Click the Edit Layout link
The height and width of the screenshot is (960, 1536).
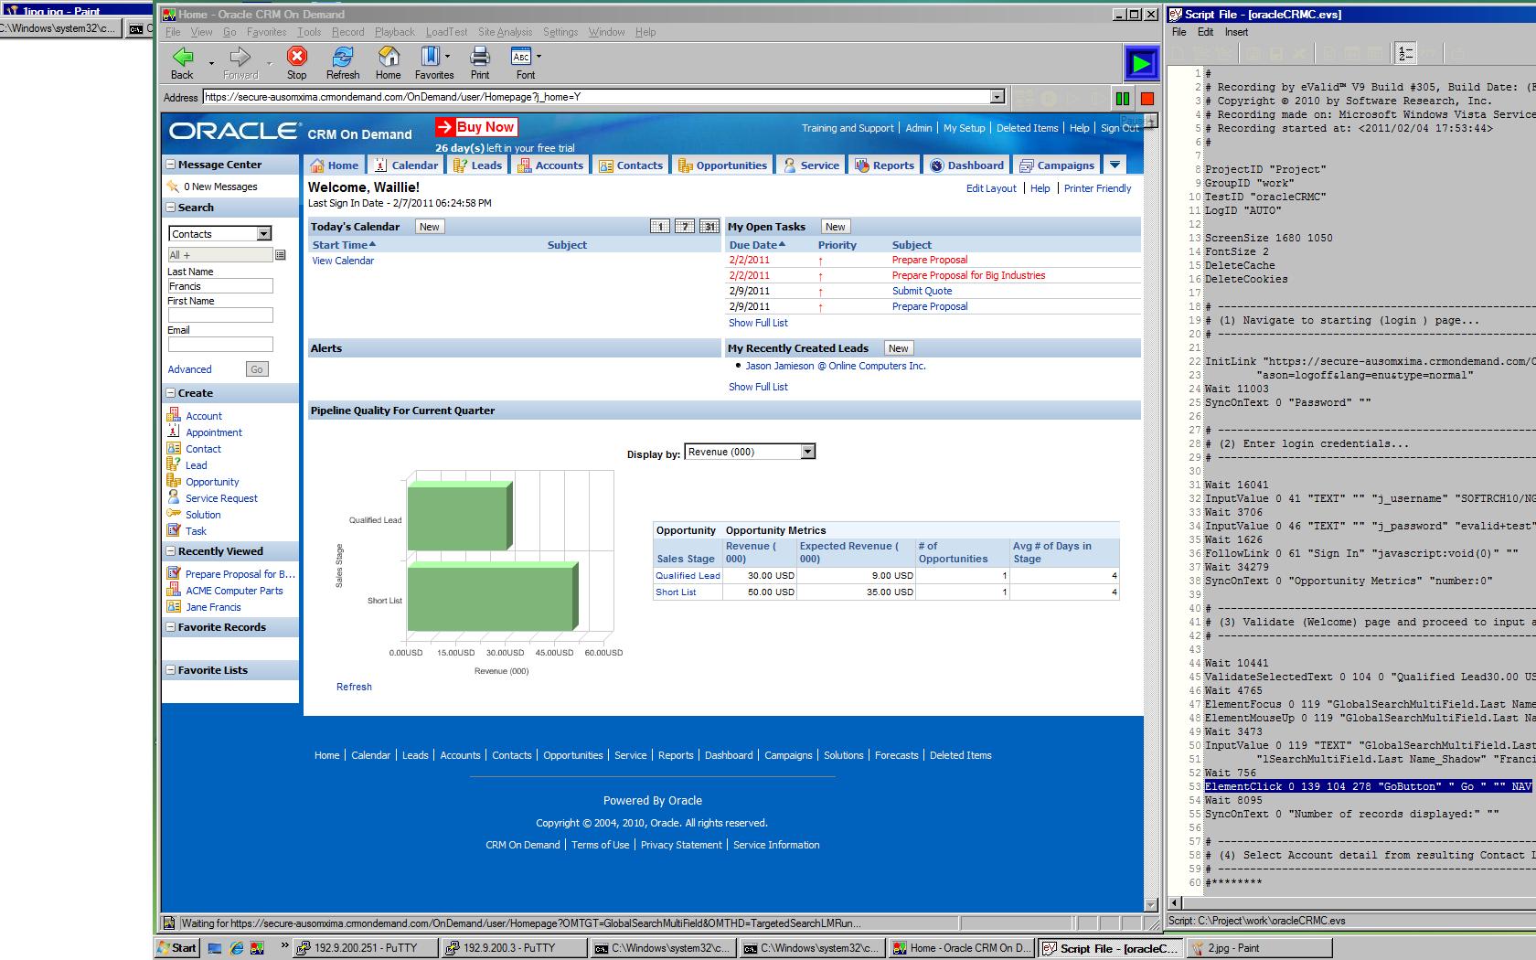click(991, 188)
